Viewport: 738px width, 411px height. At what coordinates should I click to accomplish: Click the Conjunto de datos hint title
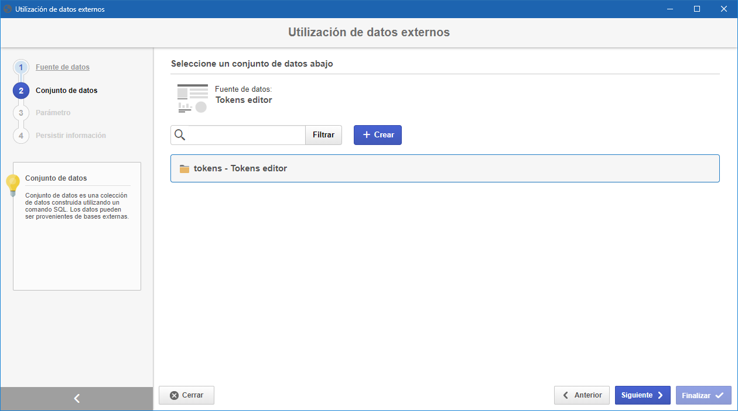[56, 178]
